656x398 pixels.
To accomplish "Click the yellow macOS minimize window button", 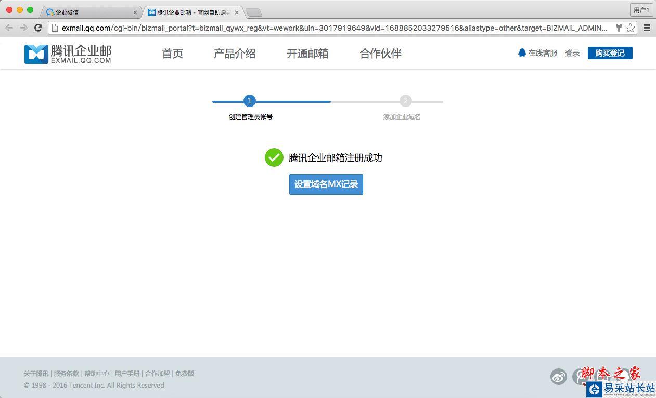I will click(20, 10).
